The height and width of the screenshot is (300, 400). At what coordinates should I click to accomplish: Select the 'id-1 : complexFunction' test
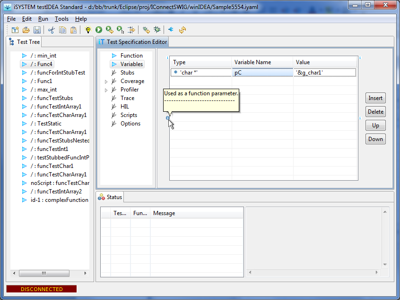pos(60,200)
